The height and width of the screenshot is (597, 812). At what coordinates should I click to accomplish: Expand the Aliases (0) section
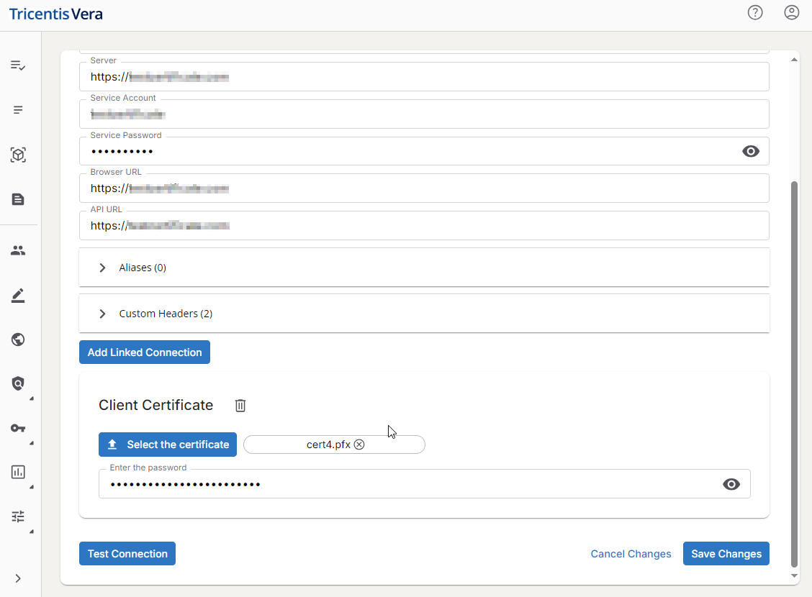102,268
